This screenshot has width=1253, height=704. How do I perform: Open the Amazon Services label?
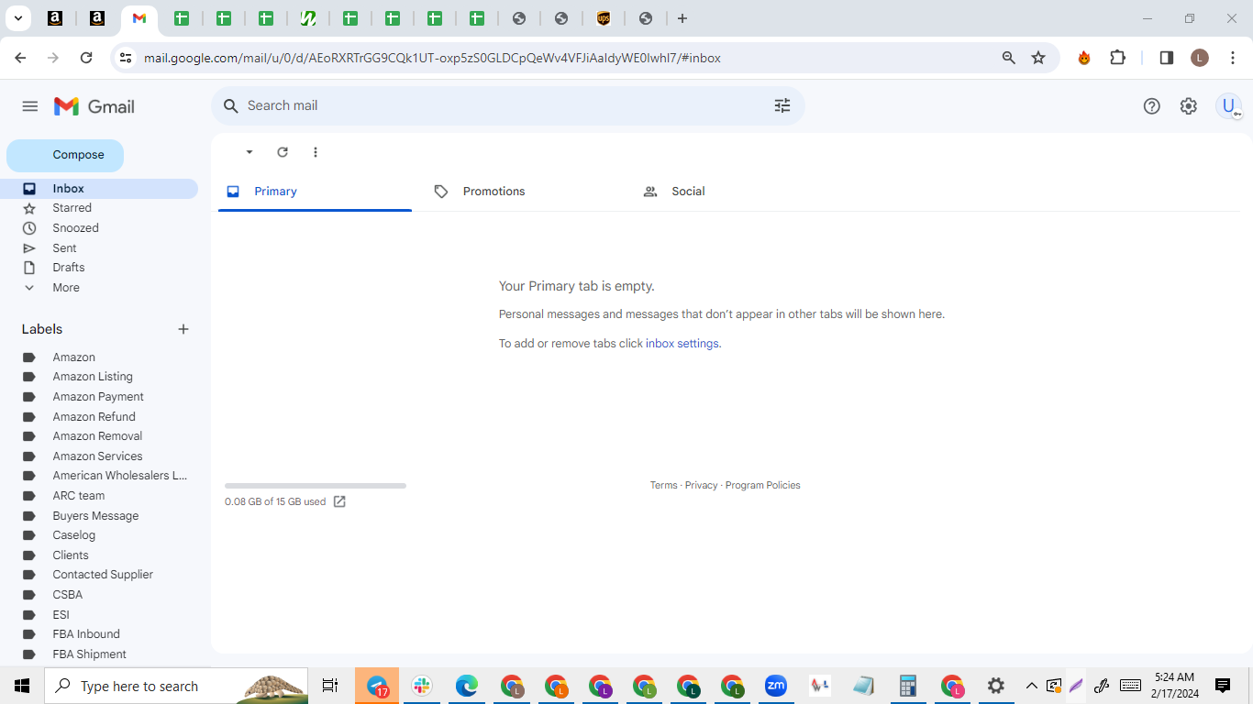99,456
